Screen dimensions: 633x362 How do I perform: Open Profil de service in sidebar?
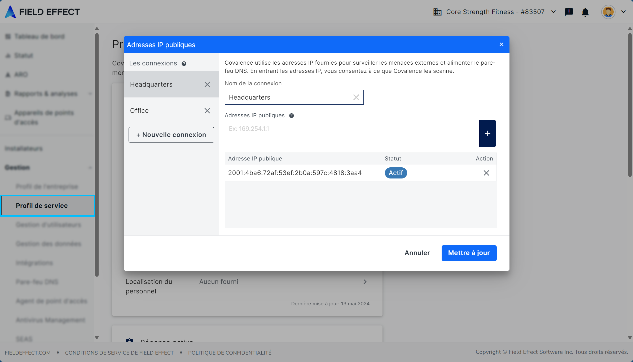[x=42, y=206]
